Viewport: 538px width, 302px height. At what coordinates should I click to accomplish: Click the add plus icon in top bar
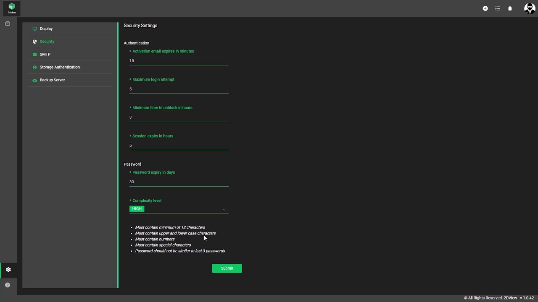click(485, 8)
